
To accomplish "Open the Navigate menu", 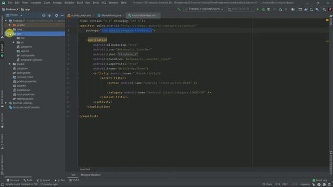I will coord(36,3).
